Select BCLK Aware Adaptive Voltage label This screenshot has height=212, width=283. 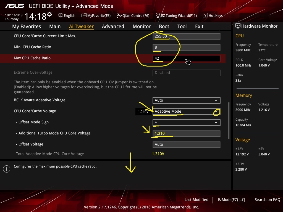click(40, 100)
